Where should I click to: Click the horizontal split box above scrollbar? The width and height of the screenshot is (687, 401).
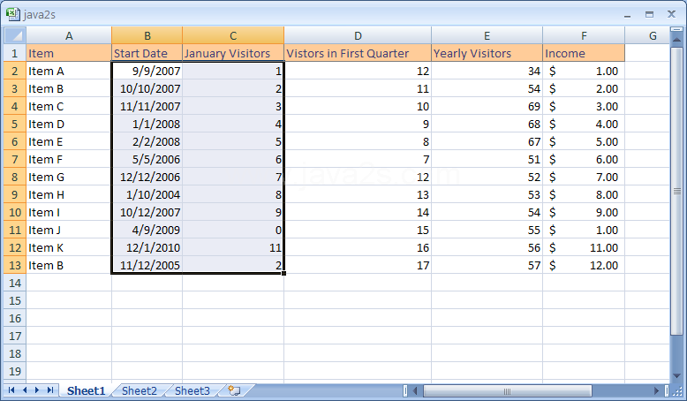[676, 29]
